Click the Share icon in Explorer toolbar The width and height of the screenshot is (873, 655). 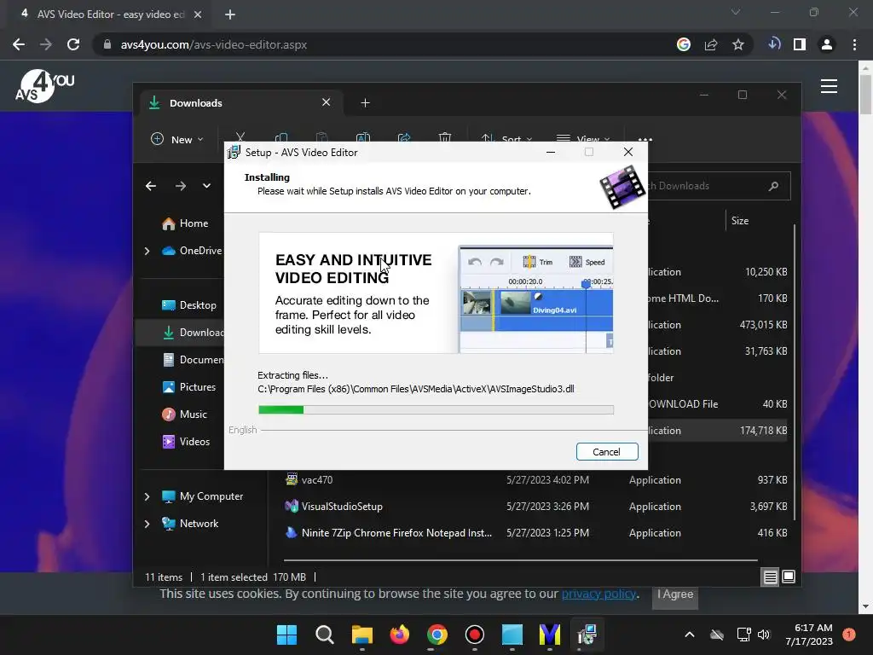tap(404, 138)
